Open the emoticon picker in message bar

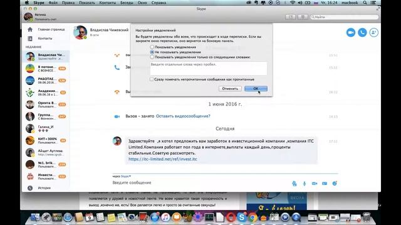coord(335,183)
